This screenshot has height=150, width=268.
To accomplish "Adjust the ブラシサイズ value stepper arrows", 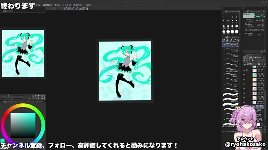I will point(260,20).
